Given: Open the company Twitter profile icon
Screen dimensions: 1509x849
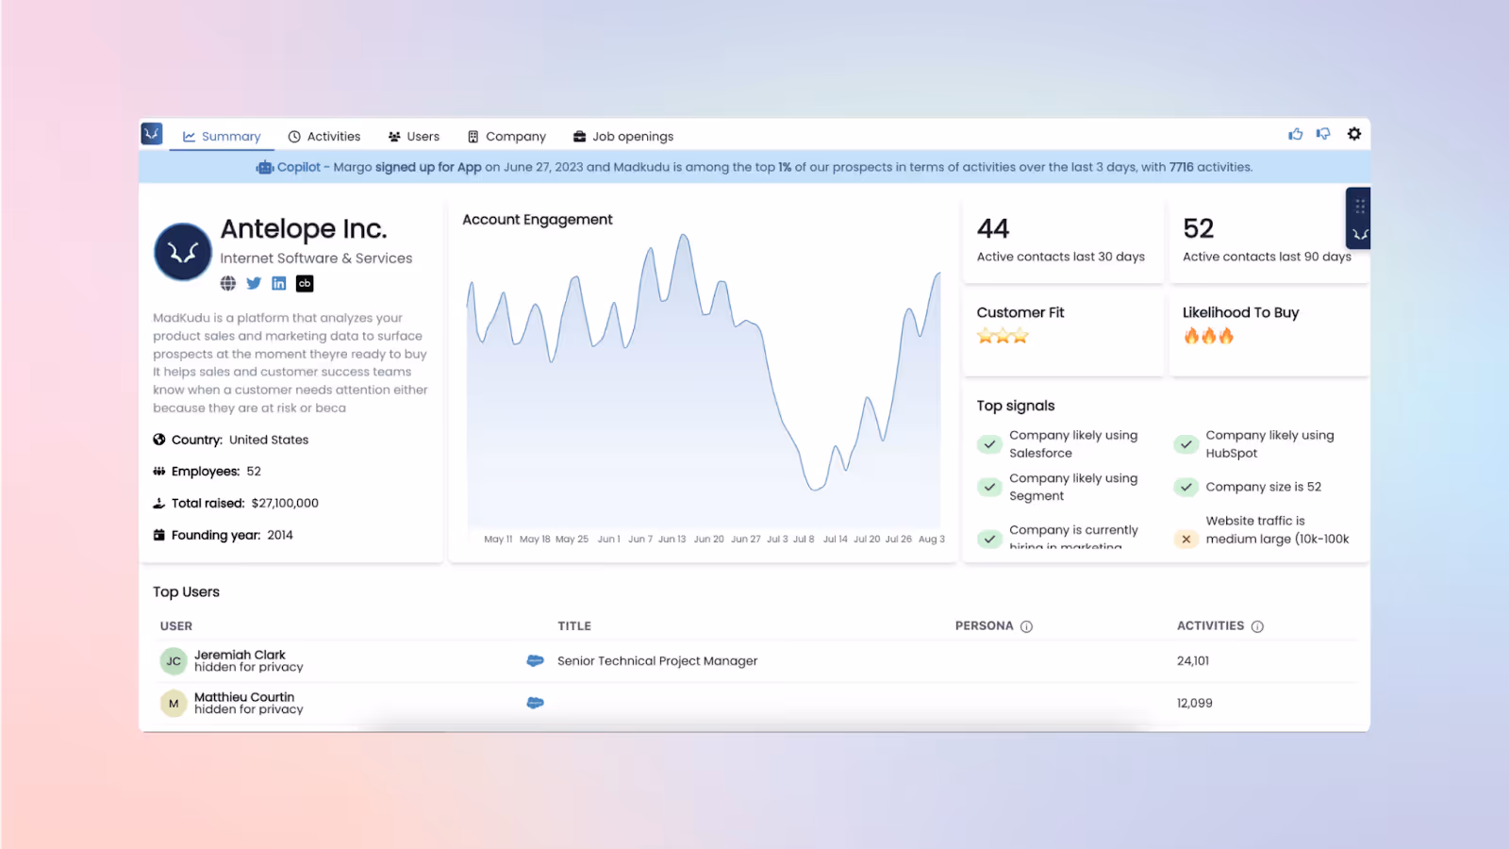Looking at the screenshot, I should [x=254, y=283].
